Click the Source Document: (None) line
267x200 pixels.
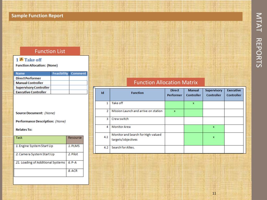tap(35, 113)
